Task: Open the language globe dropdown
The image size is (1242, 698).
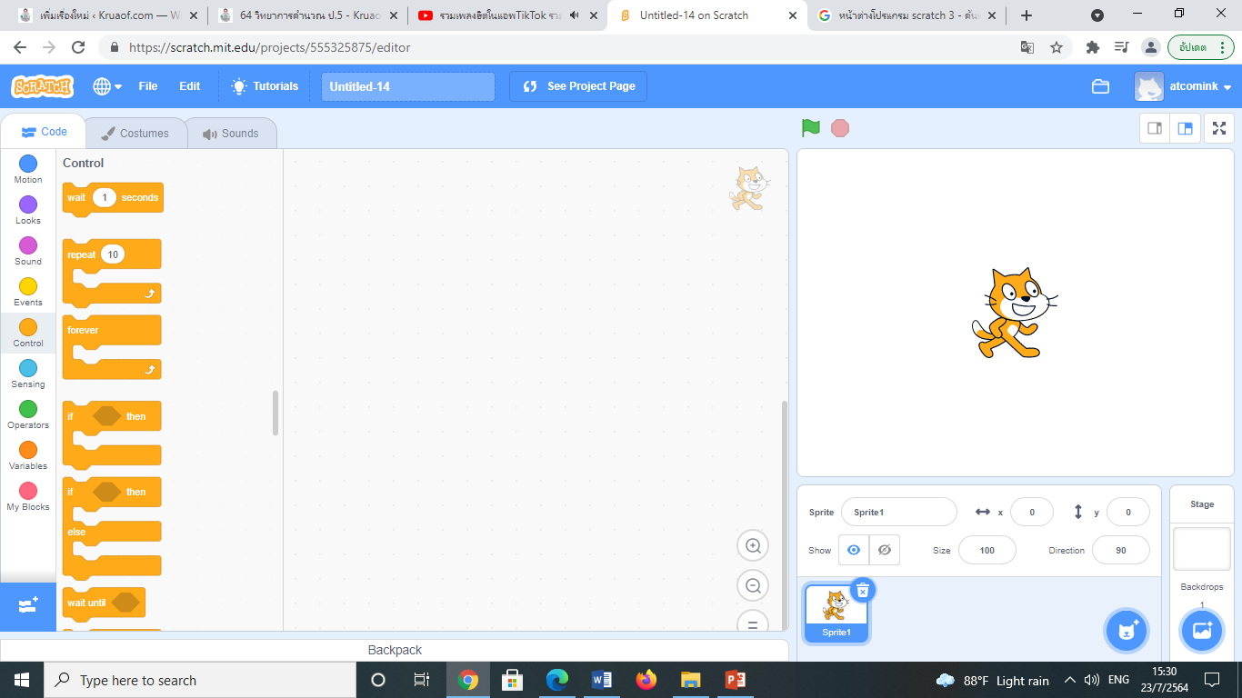Action: coord(107,86)
